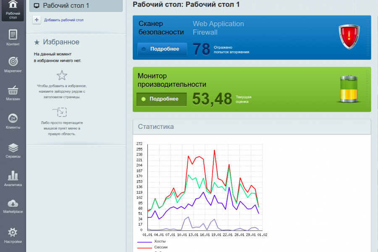This screenshot has width=378, height=252.
Task: Open the Аналитика section
Action: pyautogui.click(x=13, y=178)
